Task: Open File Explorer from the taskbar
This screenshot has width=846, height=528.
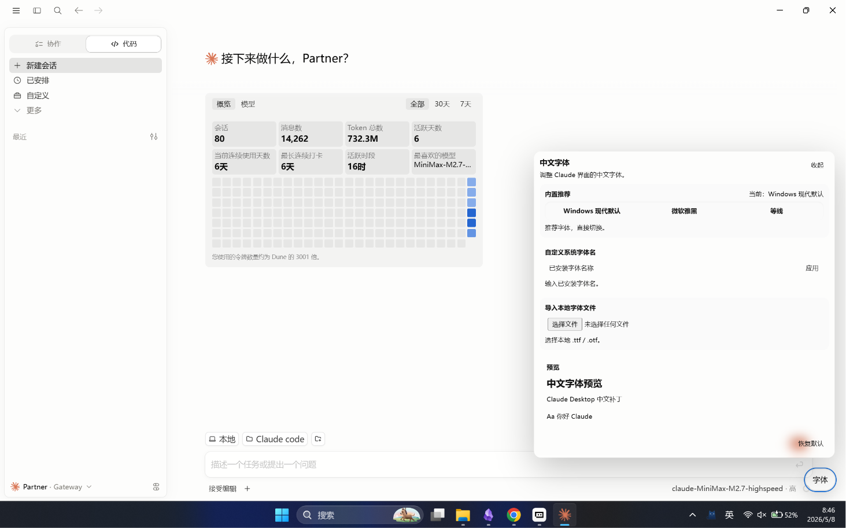Action: coord(463,515)
